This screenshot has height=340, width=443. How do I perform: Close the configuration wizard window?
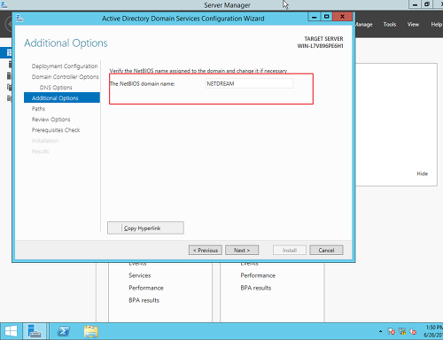coord(343,17)
